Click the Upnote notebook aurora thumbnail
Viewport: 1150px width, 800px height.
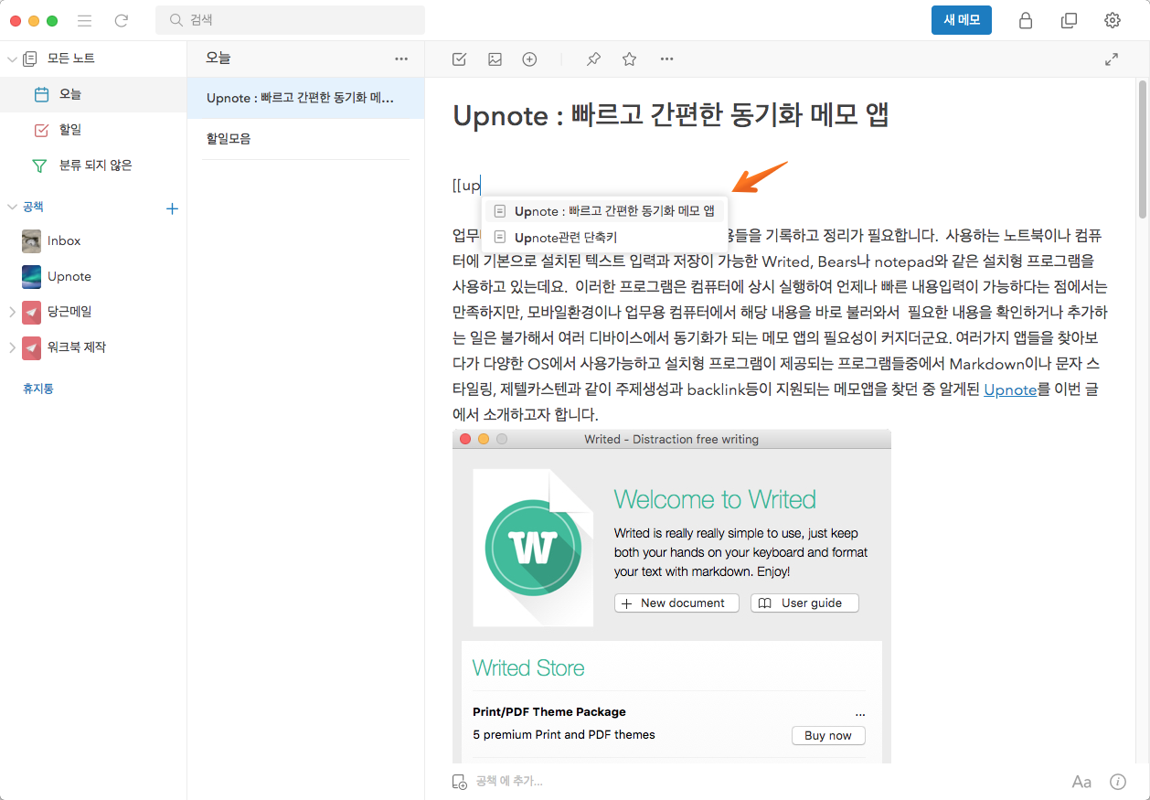point(31,276)
